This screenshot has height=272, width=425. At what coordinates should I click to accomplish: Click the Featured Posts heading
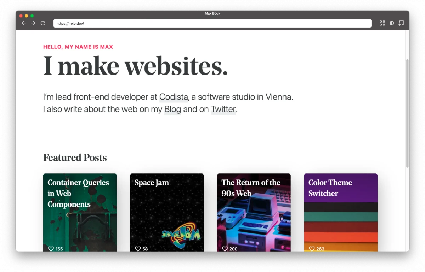click(x=75, y=158)
